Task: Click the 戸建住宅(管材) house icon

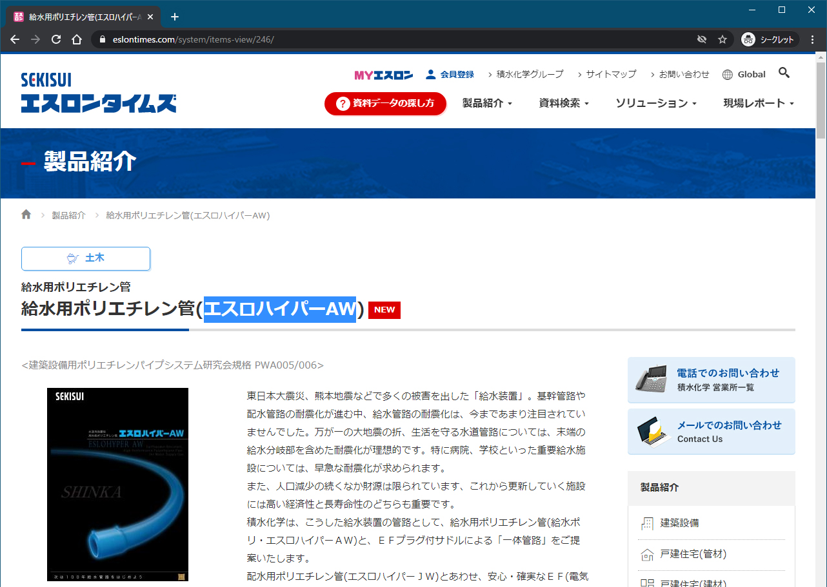Action: click(647, 554)
